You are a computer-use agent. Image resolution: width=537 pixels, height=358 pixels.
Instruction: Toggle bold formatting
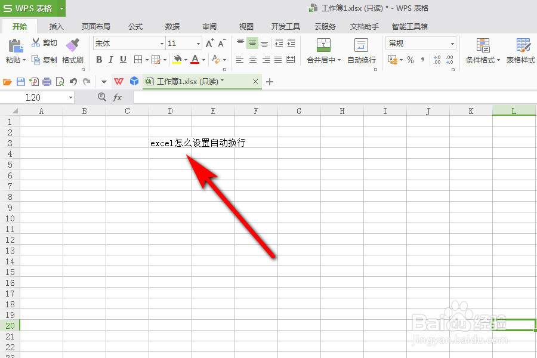tap(99, 60)
